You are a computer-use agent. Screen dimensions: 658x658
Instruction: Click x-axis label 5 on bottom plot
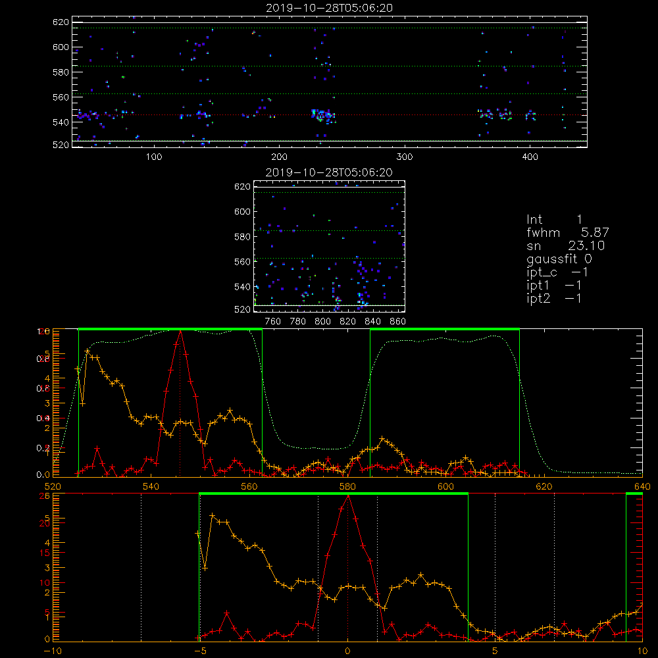[495, 651]
